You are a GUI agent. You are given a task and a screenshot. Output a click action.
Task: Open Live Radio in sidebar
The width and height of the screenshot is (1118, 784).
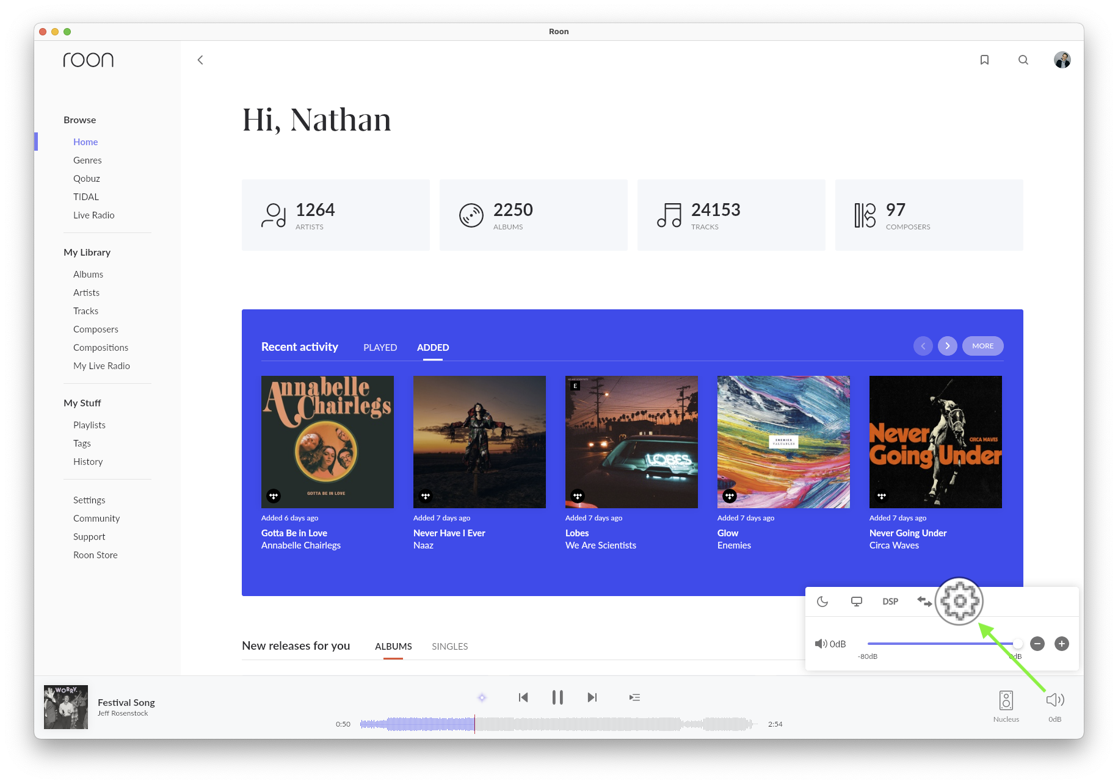(94, 215)
